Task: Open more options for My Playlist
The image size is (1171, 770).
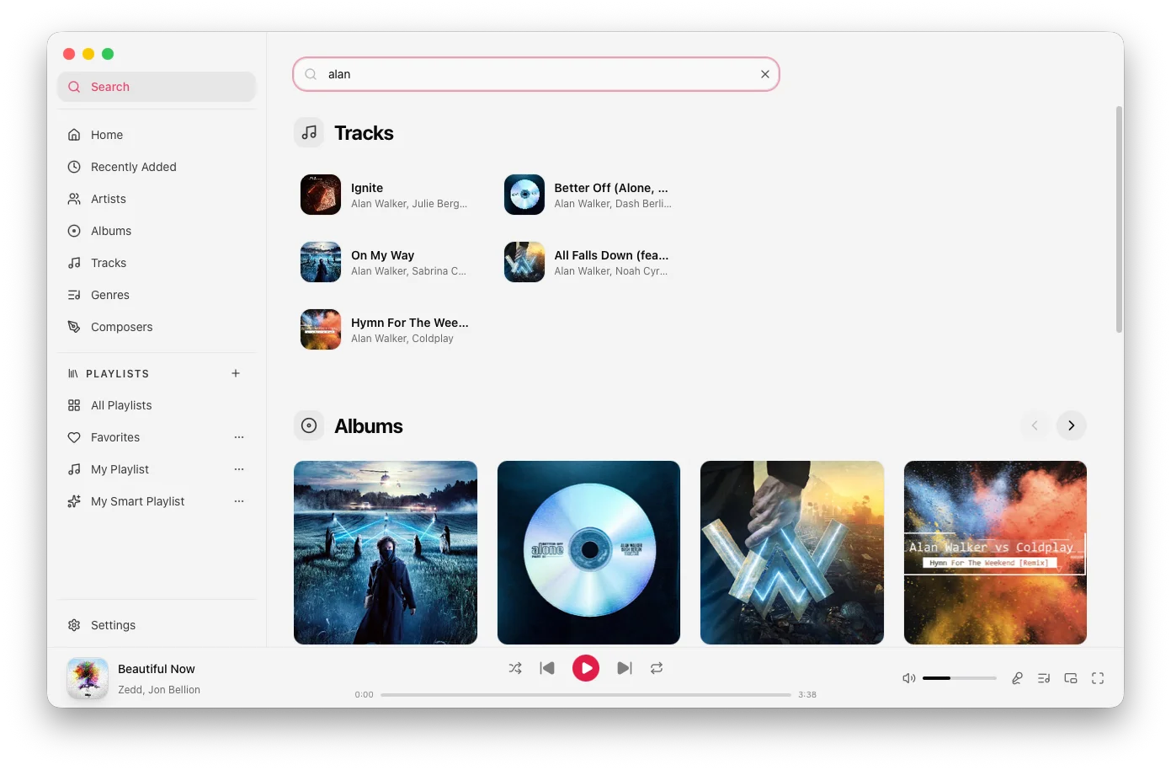Action: click(239, 469)
